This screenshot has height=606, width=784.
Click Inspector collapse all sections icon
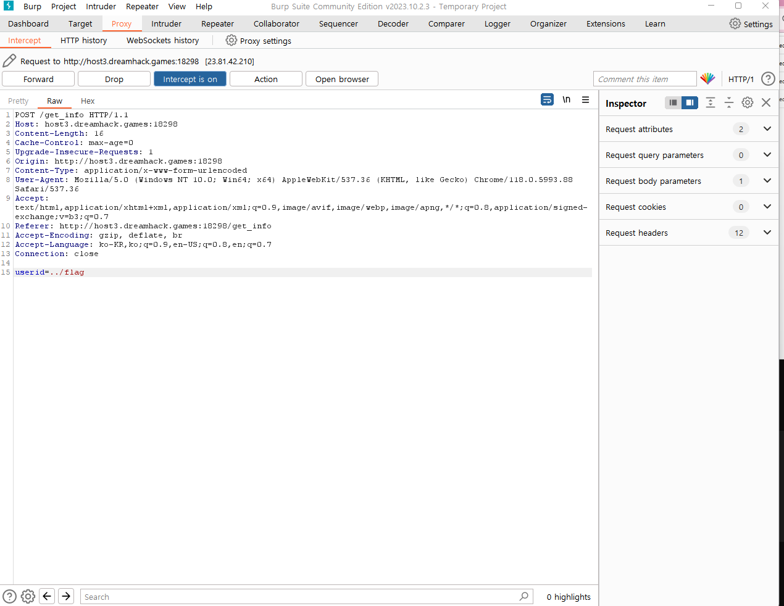728,102
